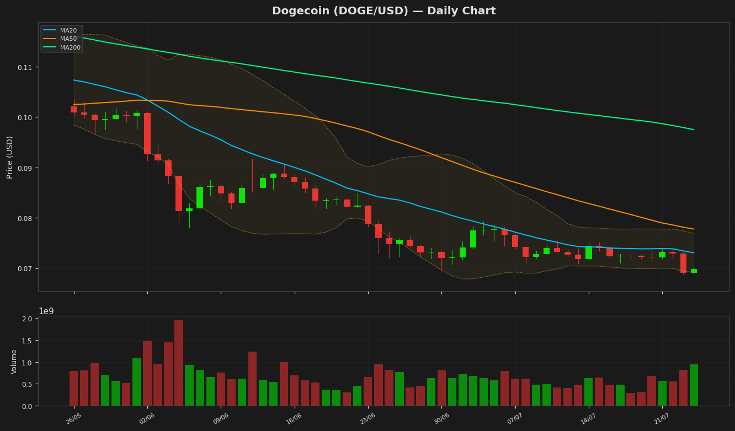Click the Volume axis label
The width and height of the screenshot is (735, 431).
[14, 362]
